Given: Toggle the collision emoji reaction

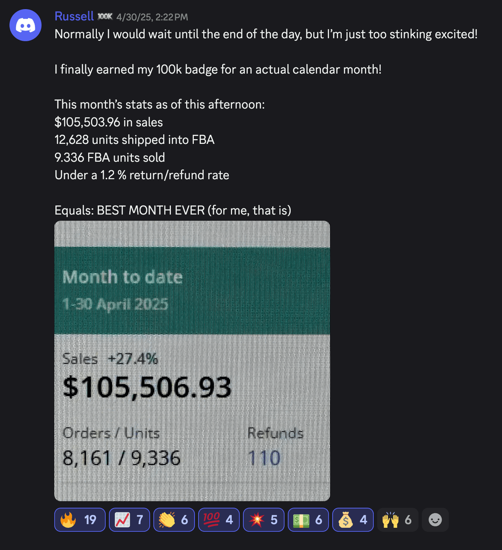Looking at the screenshot, I should [x=264, y=519].
